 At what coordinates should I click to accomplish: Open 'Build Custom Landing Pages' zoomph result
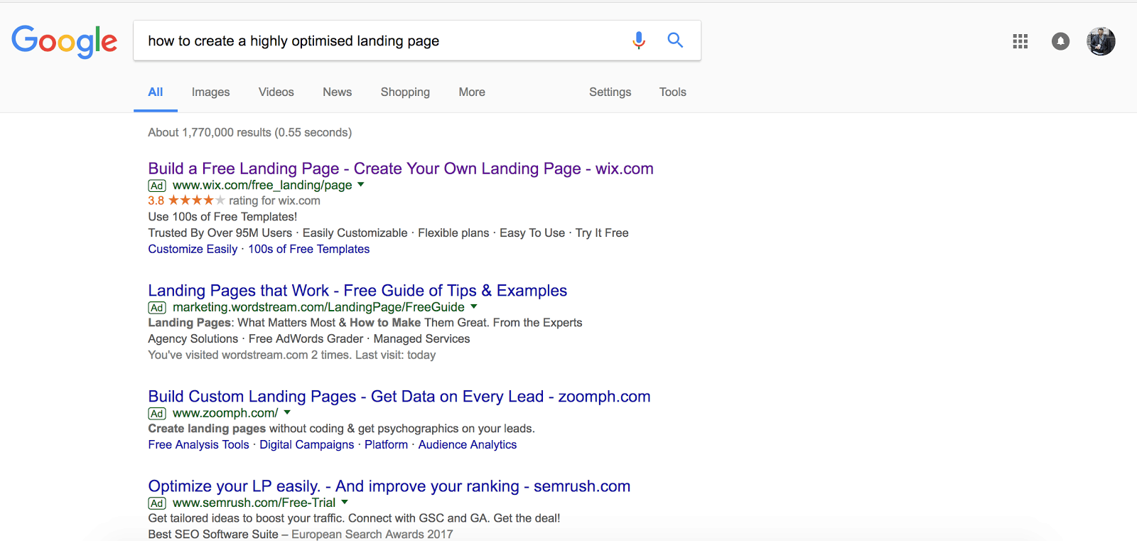pos(399,397)
